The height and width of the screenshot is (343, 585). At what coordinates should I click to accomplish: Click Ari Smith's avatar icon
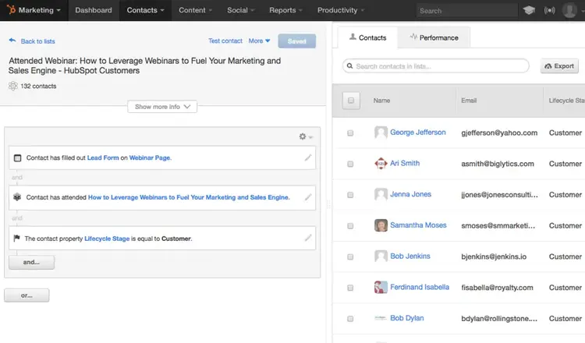pos(381,163)
